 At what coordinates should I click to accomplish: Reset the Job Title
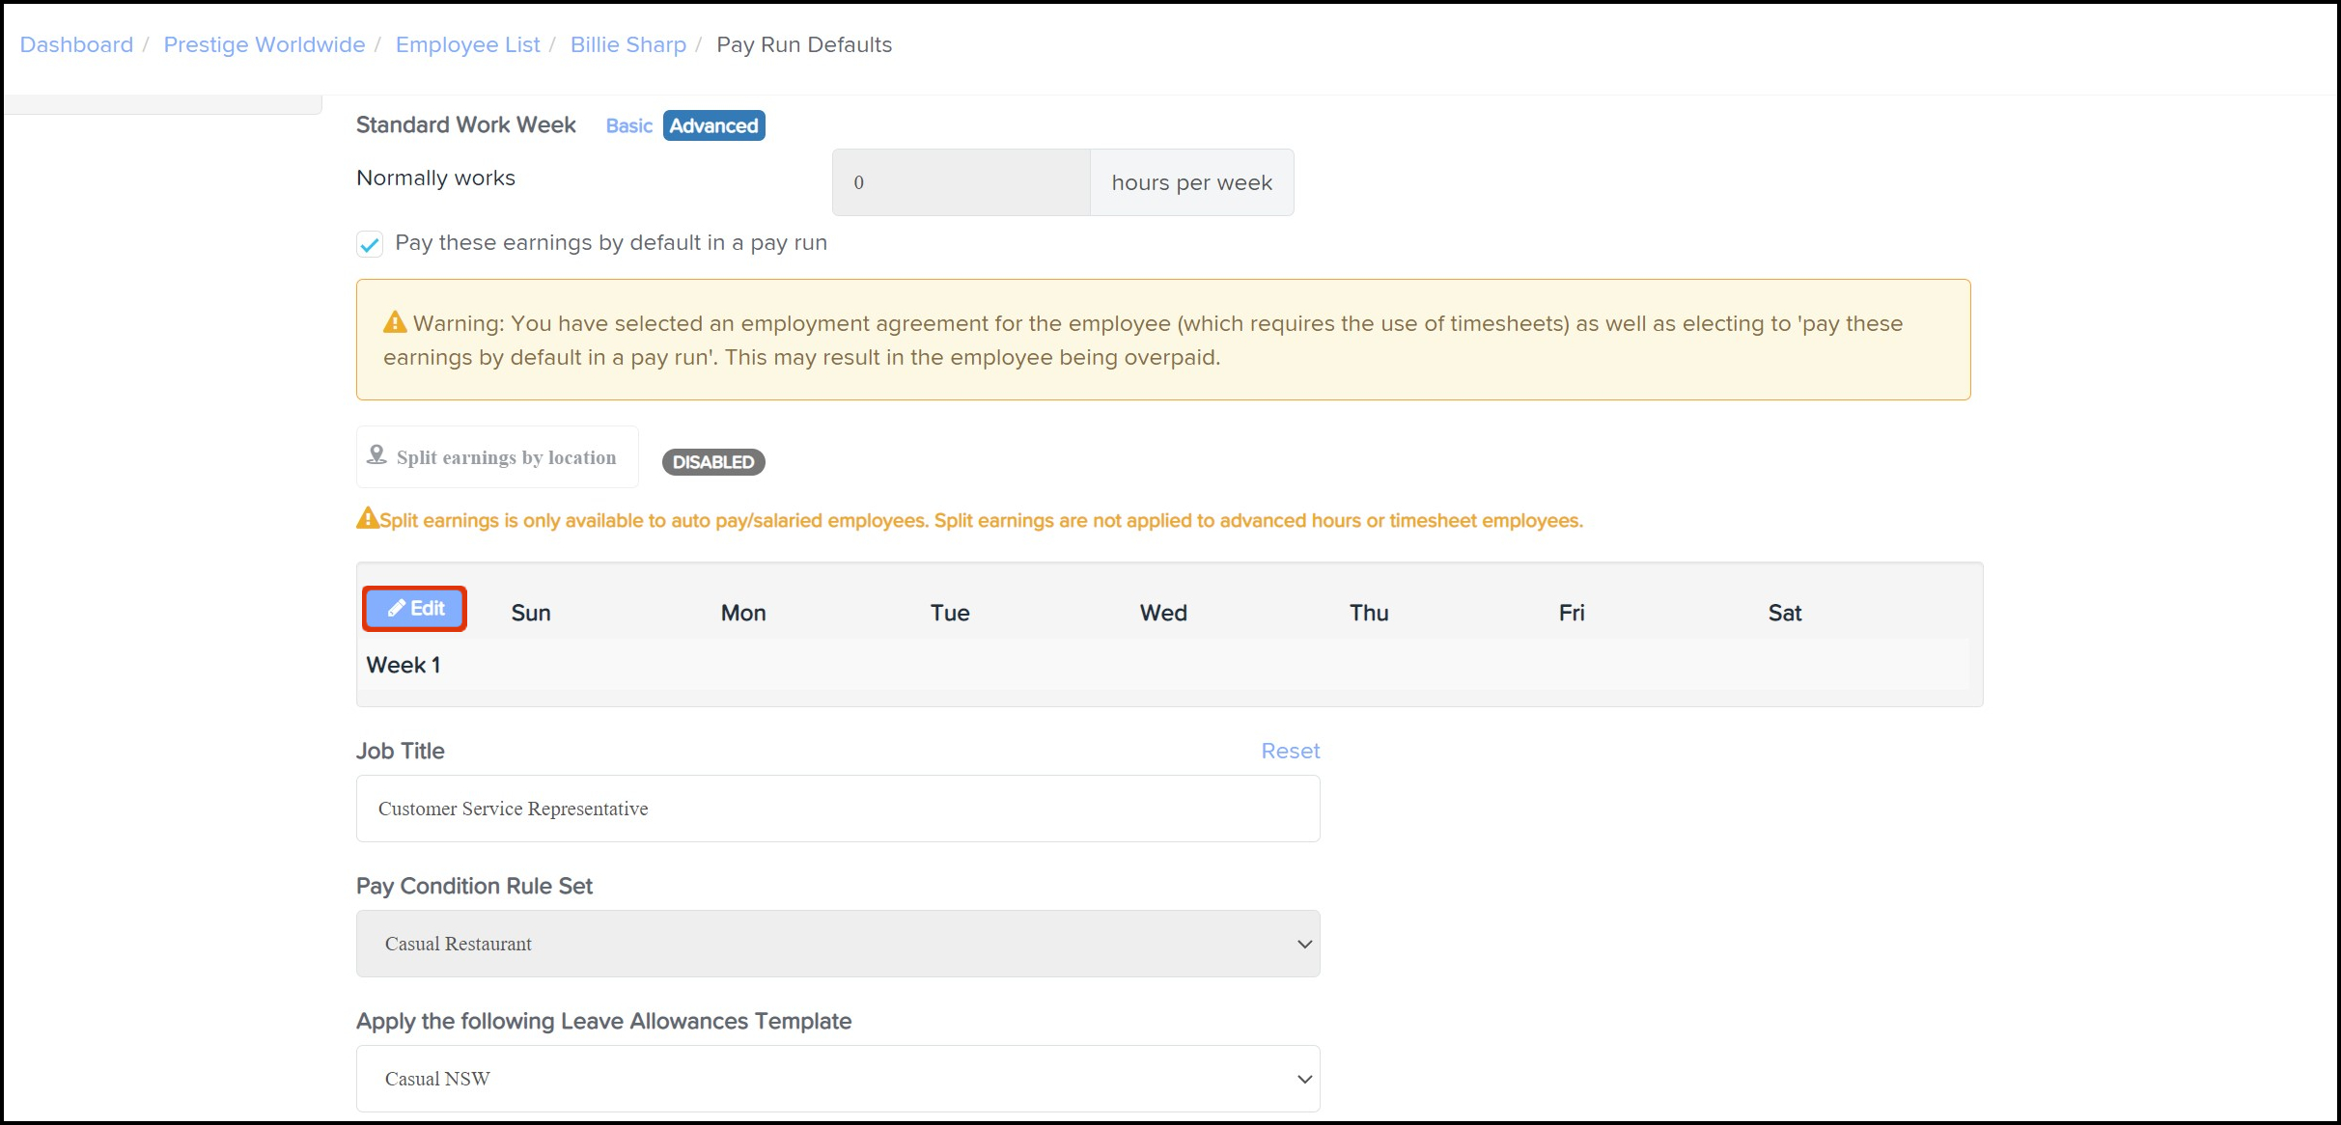[x=1290, y=751]
